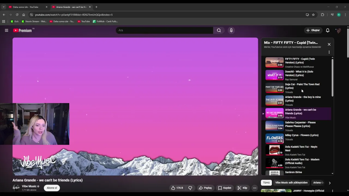Click the Mix - FIFTY FIFTY playlist title

coord(291,42)
